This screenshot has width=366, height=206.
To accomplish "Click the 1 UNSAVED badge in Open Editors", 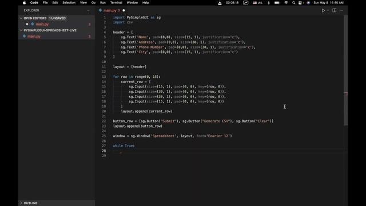I will click(x=57, y=18).
